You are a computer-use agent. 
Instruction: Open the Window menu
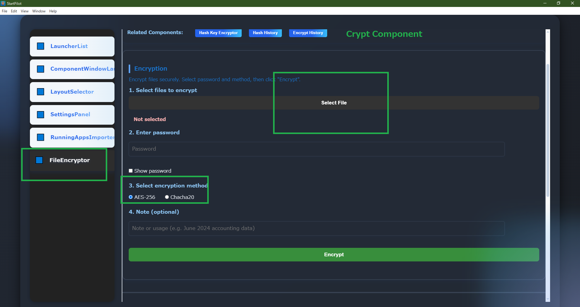[39, 11]
